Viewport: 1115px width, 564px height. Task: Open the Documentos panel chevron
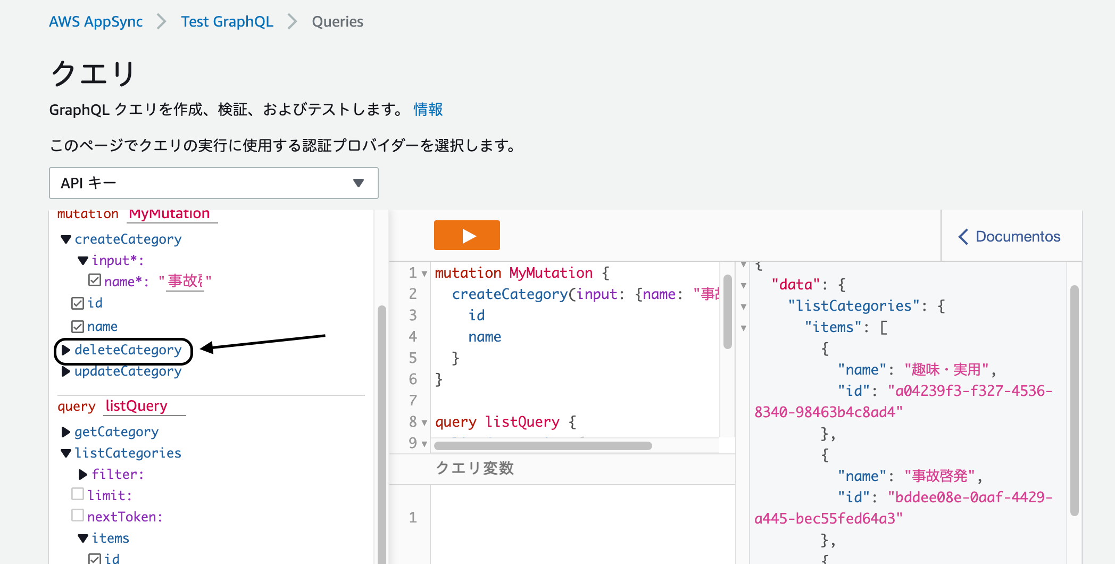tap(963, 237)
